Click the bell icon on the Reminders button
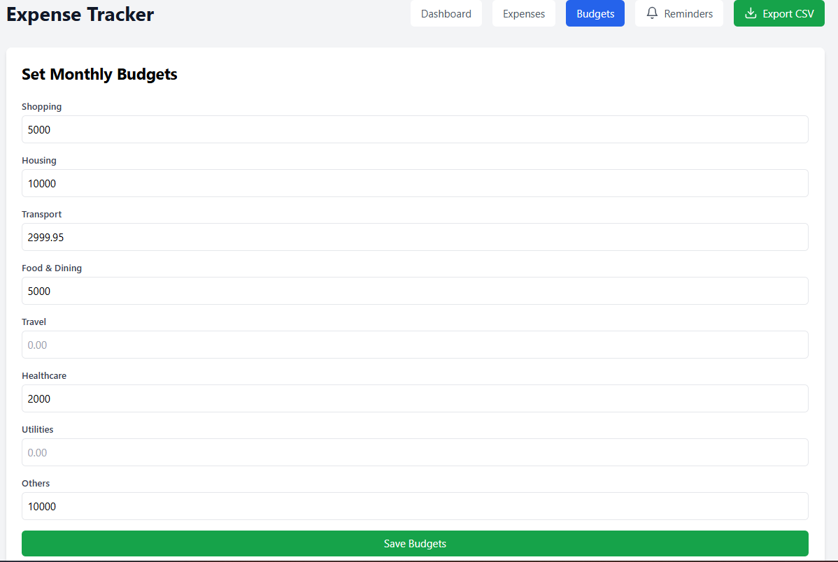This screenshot has width=838, height=562. (x=653, y=13)
